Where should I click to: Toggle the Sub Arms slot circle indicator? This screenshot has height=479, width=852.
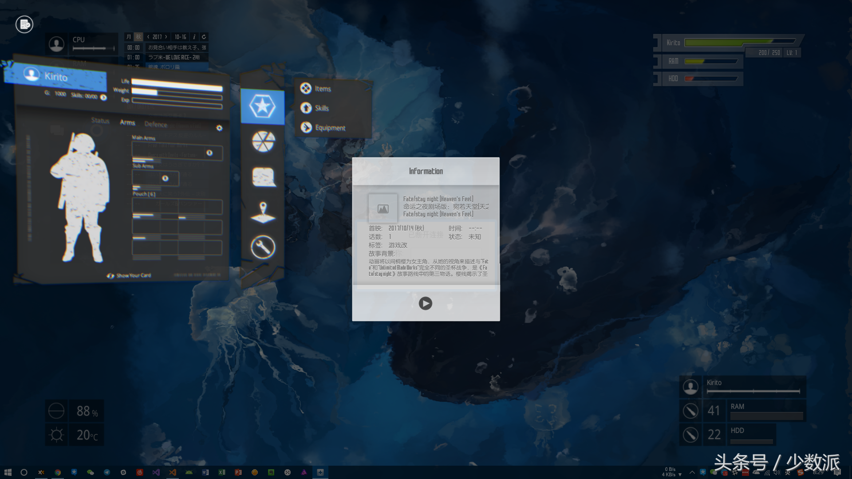point(165,178)
